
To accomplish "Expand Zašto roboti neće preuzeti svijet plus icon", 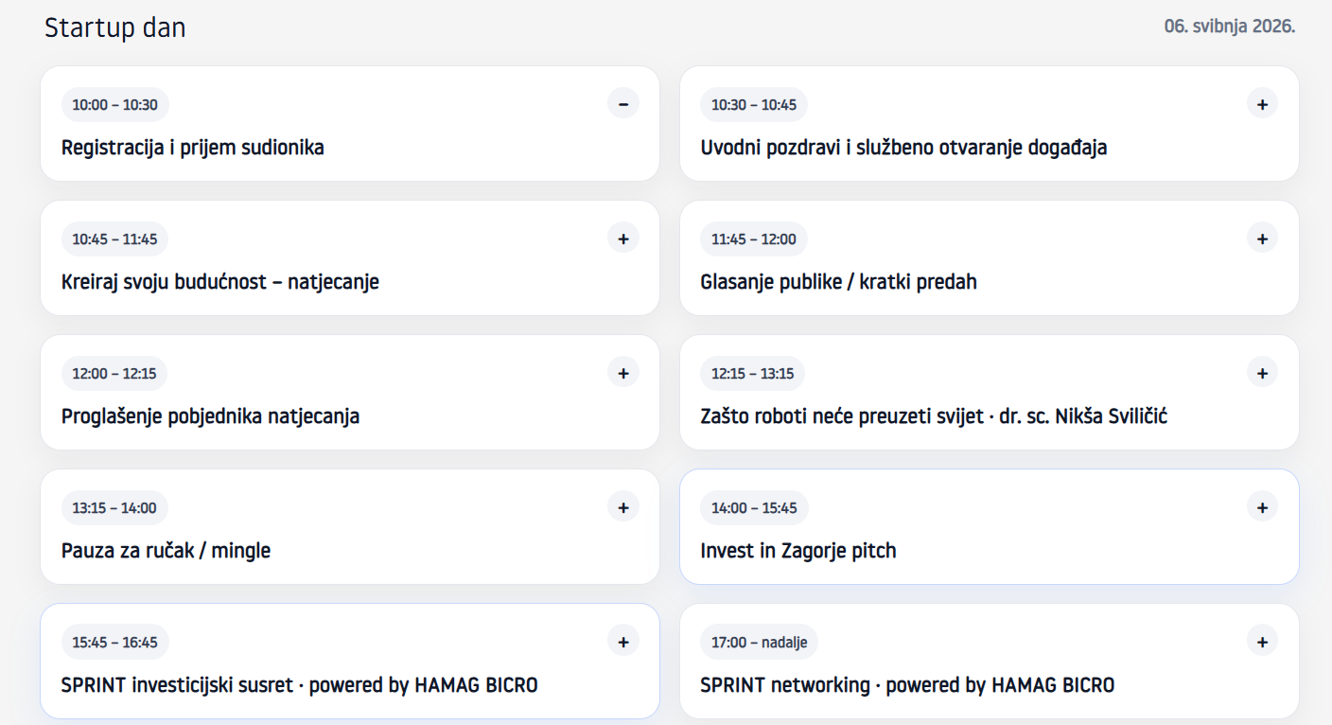I will tap(1262, 372).
